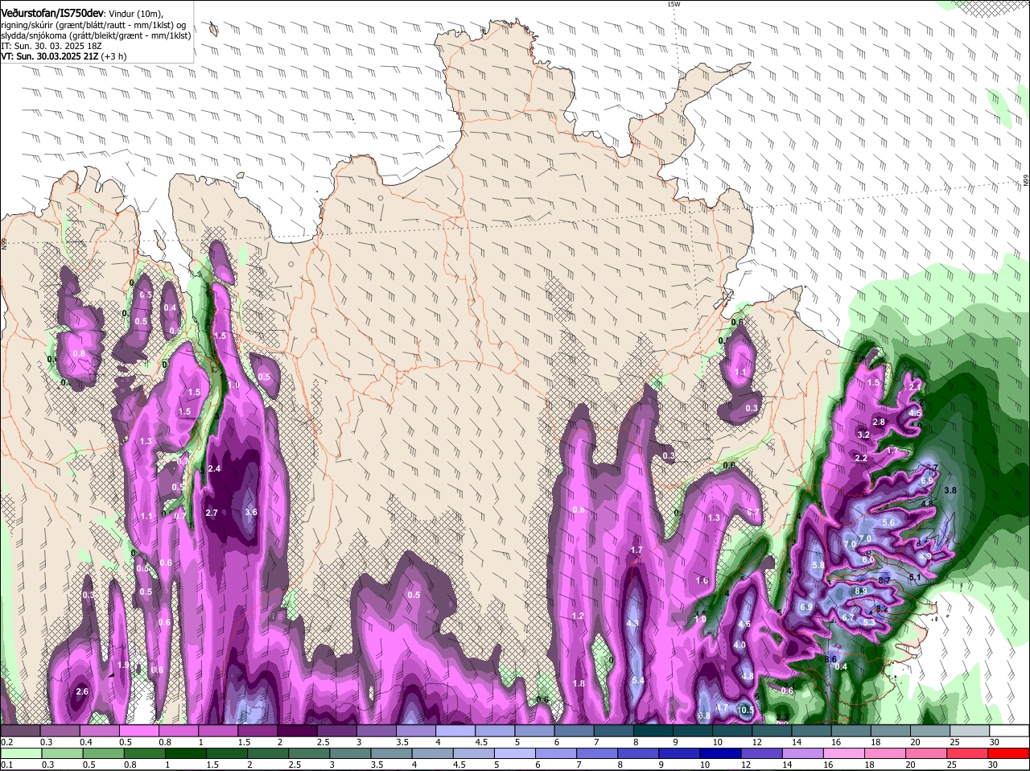Image resolution: width=1030 pixels, height=771 pixels.
Task: Click the 2.6 value label on the map
Action: pos(81,691)
